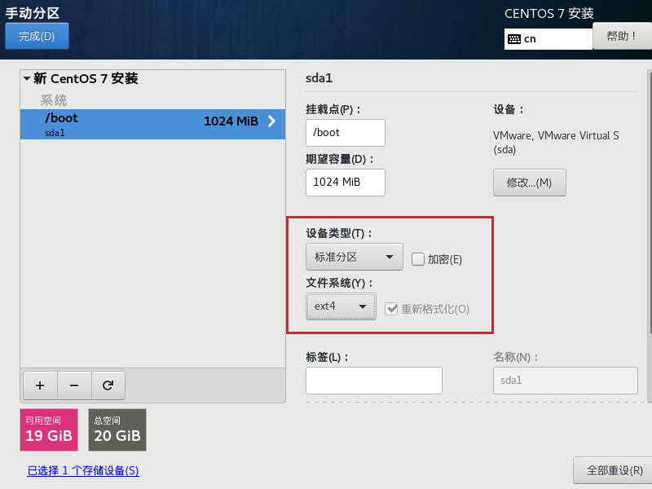This screenshot has height=489, width=652.
Task: Click the 帮助! help button
Action: 622,36
